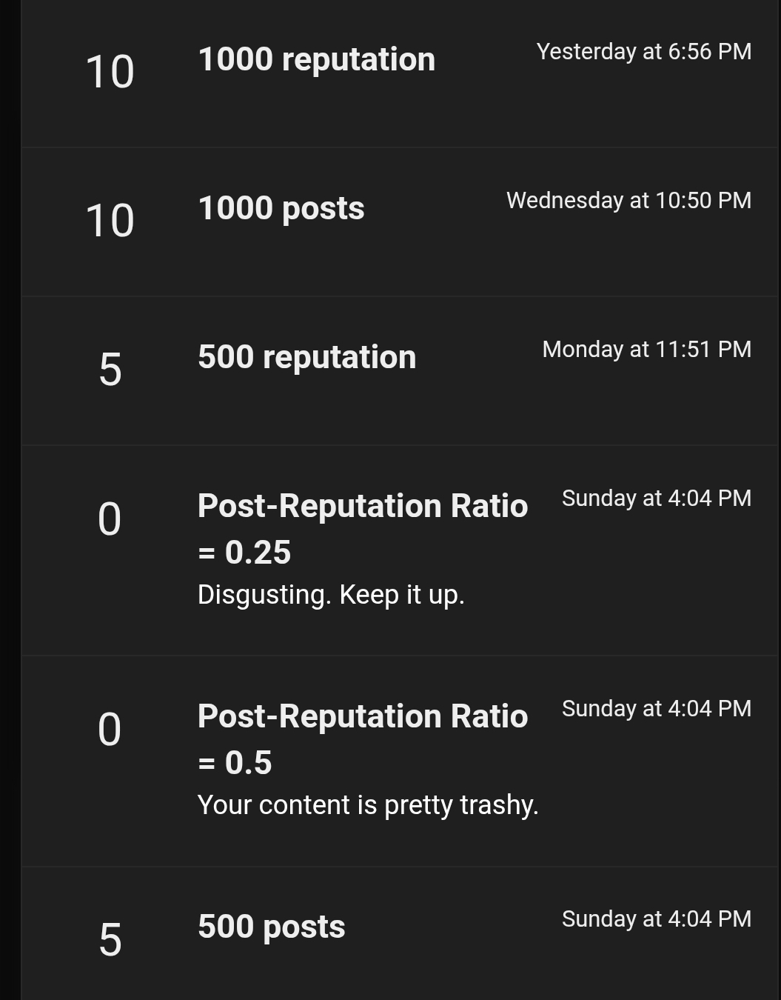This screenshot has height=1000, width=781.
Task: Open "Post-Reputation Ratio = 0.5" trophy title
Action: [362, 739]
